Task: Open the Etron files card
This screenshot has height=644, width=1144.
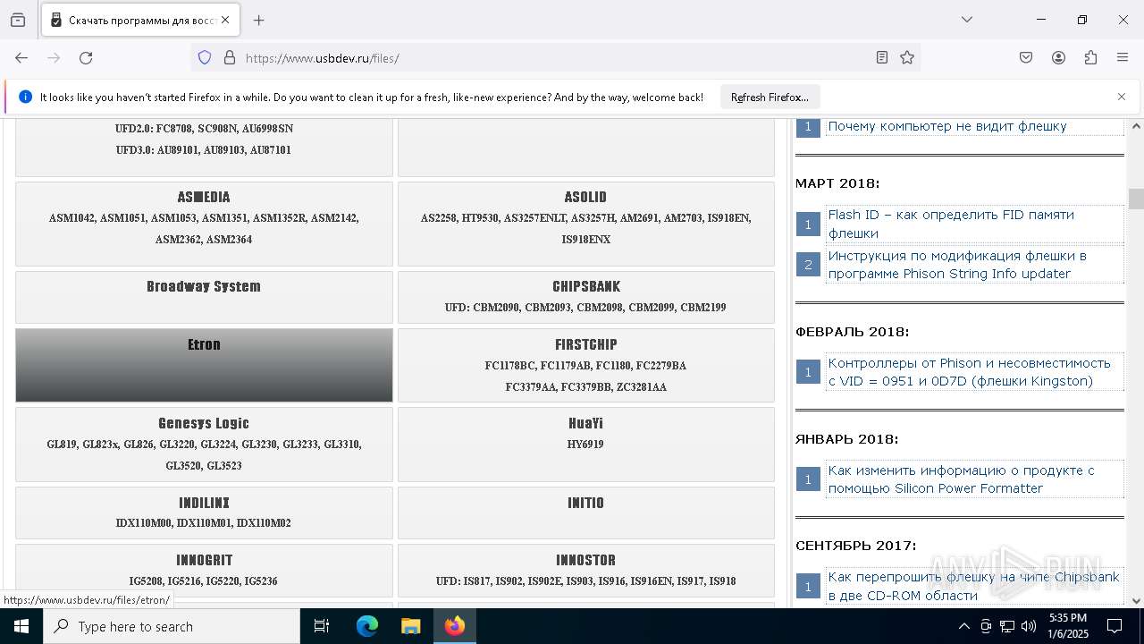Action: [204, 365]
